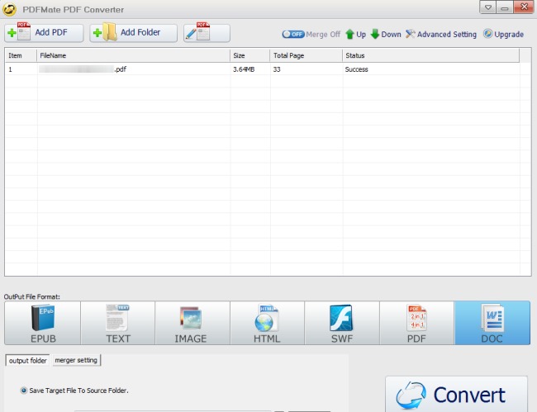Select DOC output format
Viewport: 537px width, 412px height.
coord(492,323)
